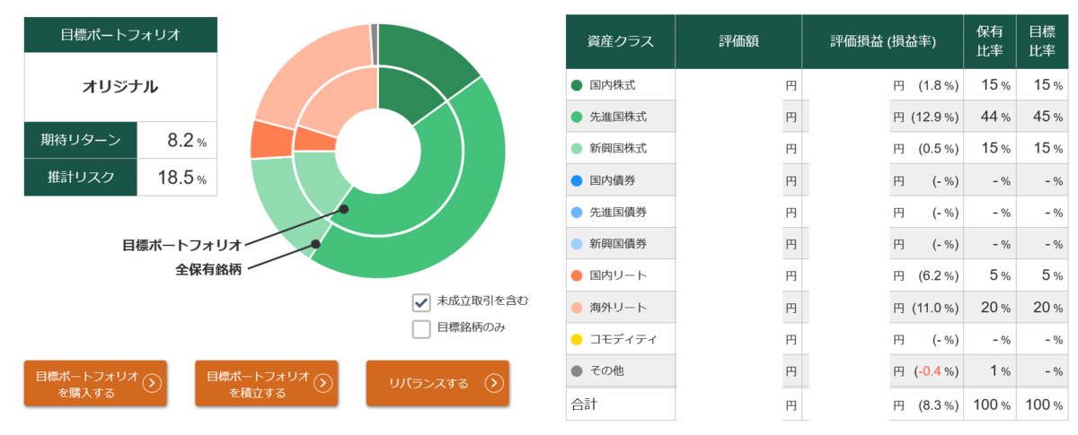Click 先進国株式 holding ratio 44 %
The width and height of the screenshot is (1078, 435).
pyautogui.click(x=995, y=117)
